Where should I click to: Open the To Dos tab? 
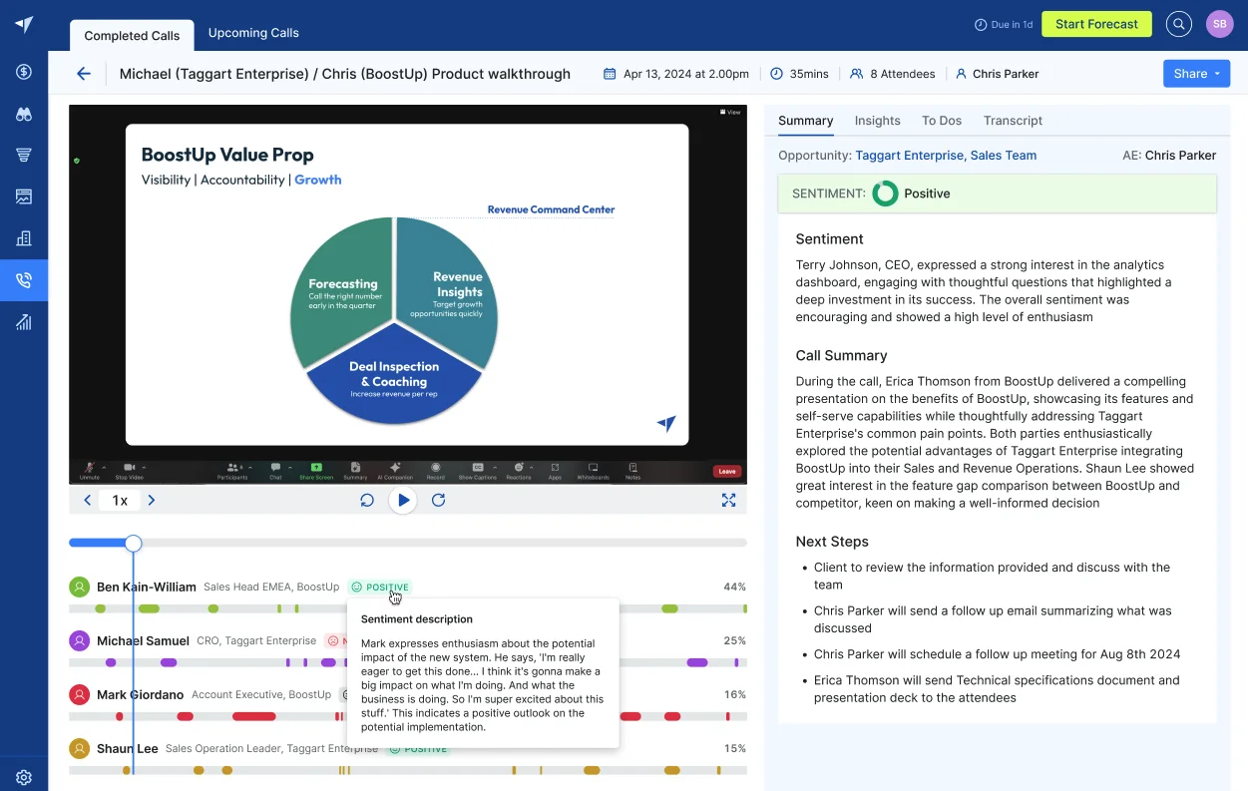click(x=942, y=121)
